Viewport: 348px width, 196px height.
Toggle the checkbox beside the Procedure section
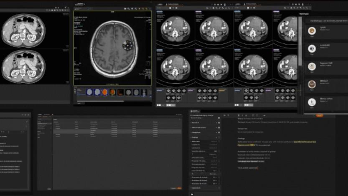(218, 123)
